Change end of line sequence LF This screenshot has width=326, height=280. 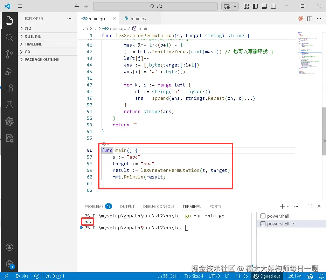227,276
